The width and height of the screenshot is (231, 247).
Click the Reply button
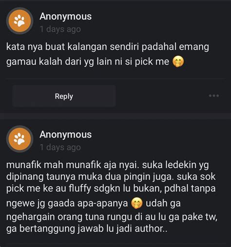tap(64, 96)
